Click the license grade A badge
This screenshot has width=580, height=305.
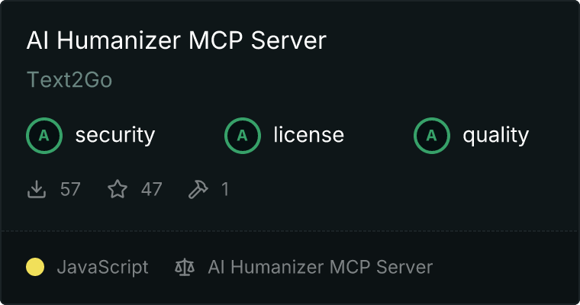tap(243, 136)
